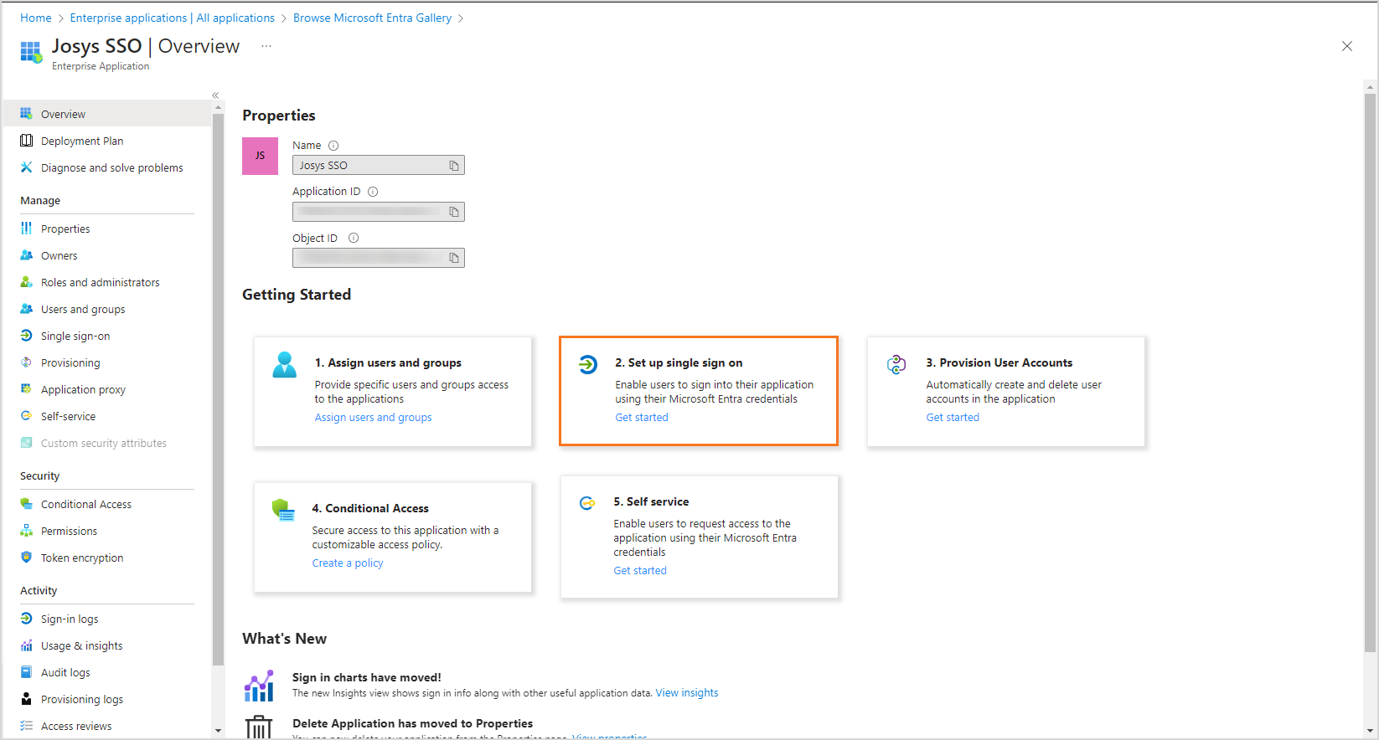Open Audit logs under Activity

(x=107, y=672)
